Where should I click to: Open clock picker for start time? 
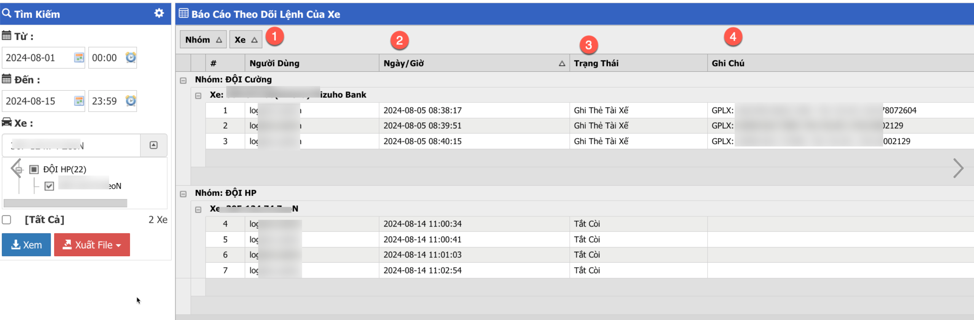[131, 58]
